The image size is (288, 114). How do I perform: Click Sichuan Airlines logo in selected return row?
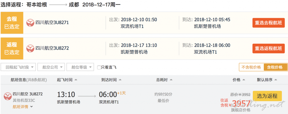click(x=30, y=48)
